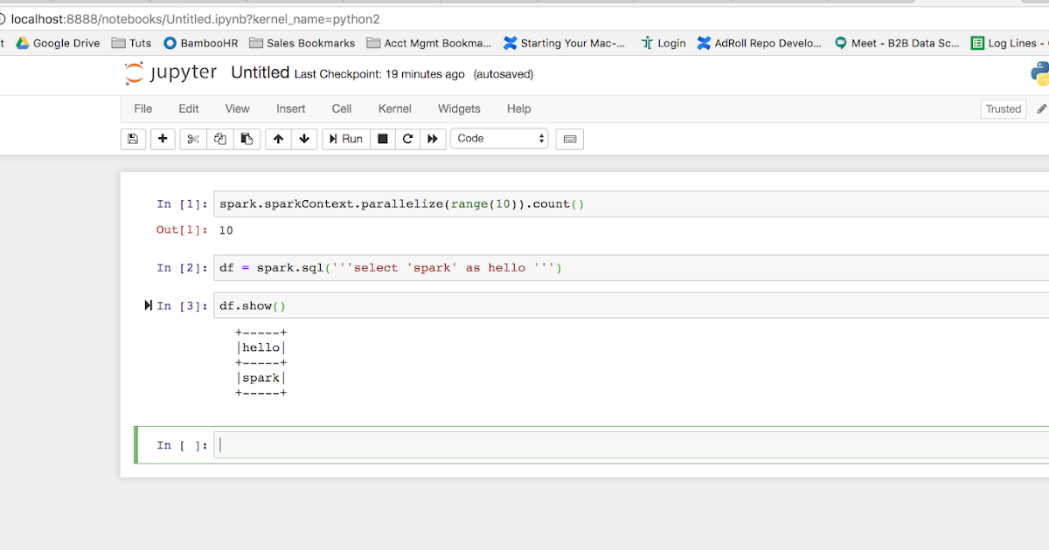The height and width of the screenshot is (550, 1049).
Task: Click the Jupyter logo
Action: tap(171, 73)
